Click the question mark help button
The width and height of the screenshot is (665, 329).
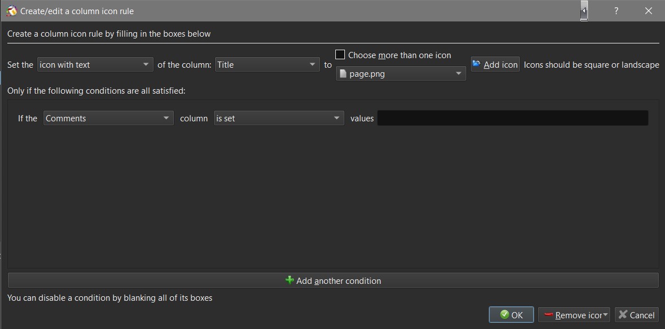click(x=616, y=11)
